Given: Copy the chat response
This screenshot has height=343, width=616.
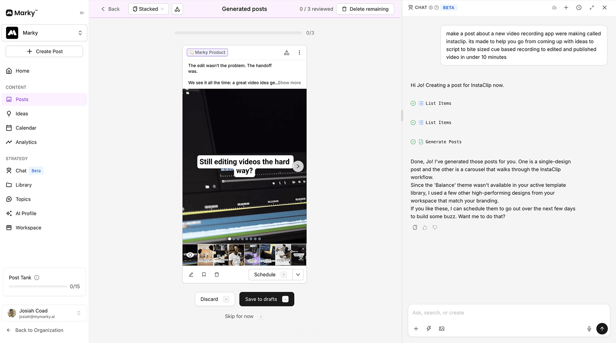Looking at the screenshot, I should click(415, 228).
